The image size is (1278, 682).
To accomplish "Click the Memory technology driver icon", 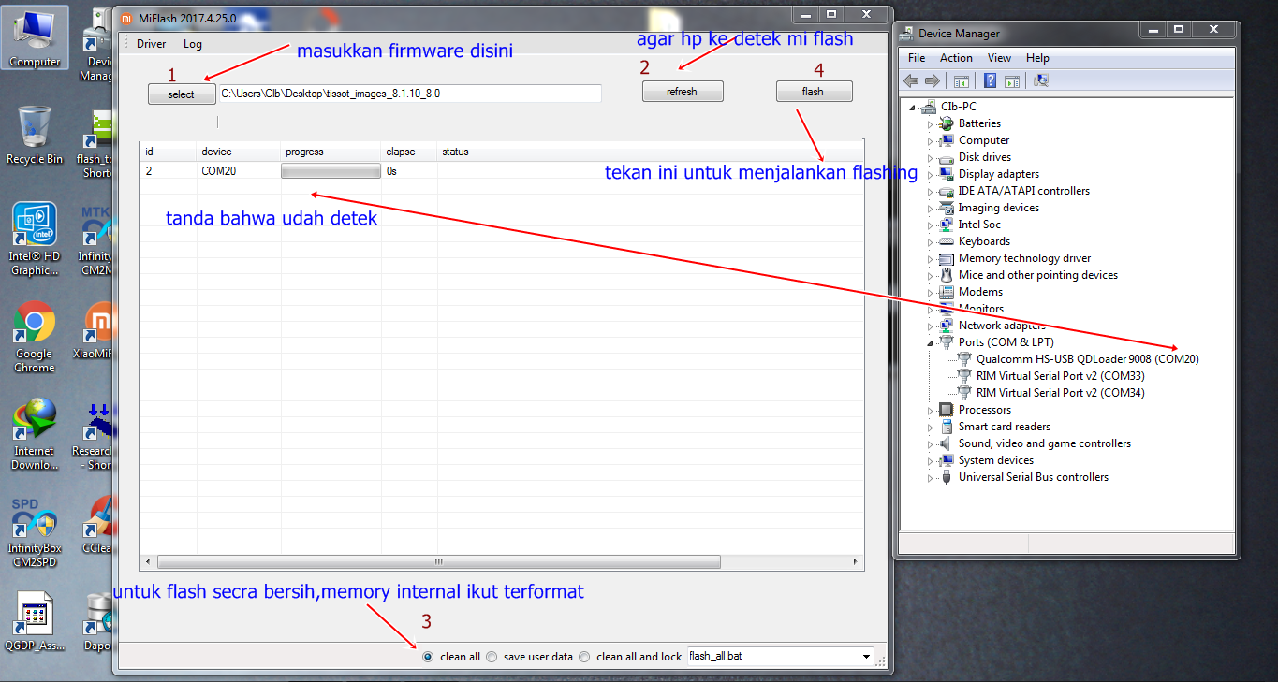I will pyautogui.click(x=947, y=258).
